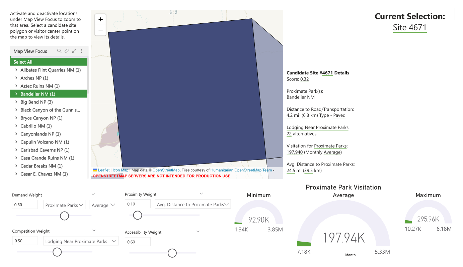
Task: Expand the Big Bend NP tree entry
Action: [x=16, y=102]
